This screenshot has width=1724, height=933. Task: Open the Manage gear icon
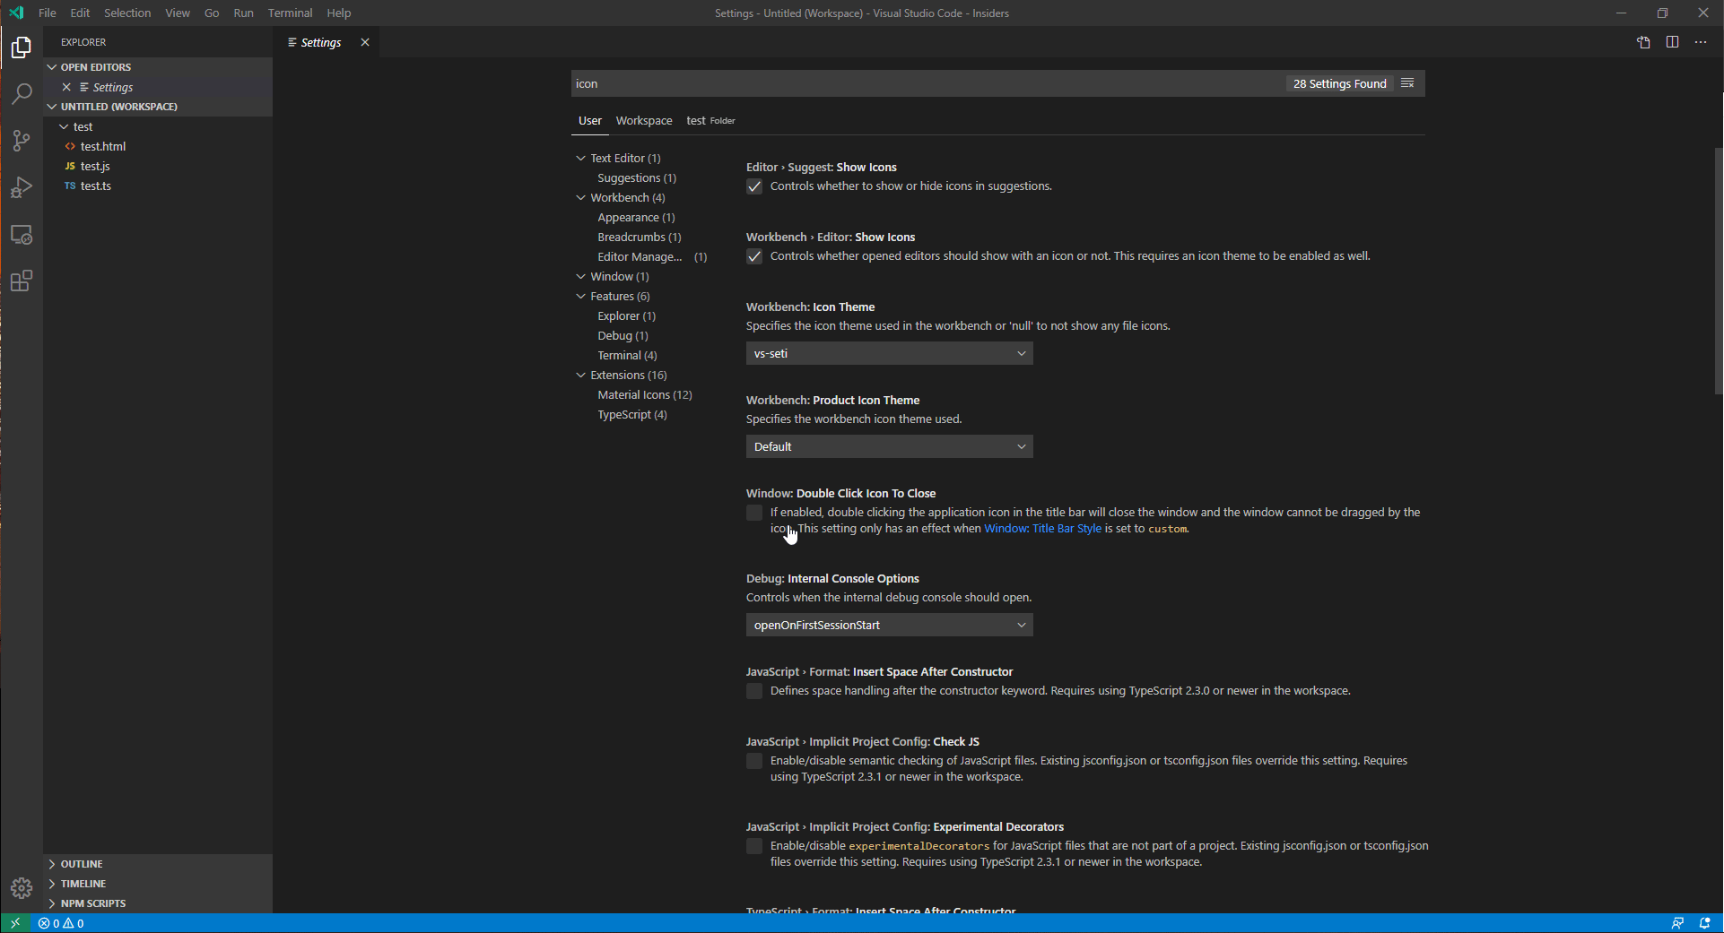(x=21, y=888)
